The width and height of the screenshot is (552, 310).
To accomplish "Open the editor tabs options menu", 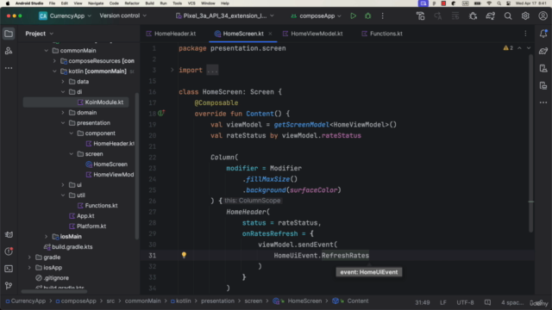I will point(525,34).
